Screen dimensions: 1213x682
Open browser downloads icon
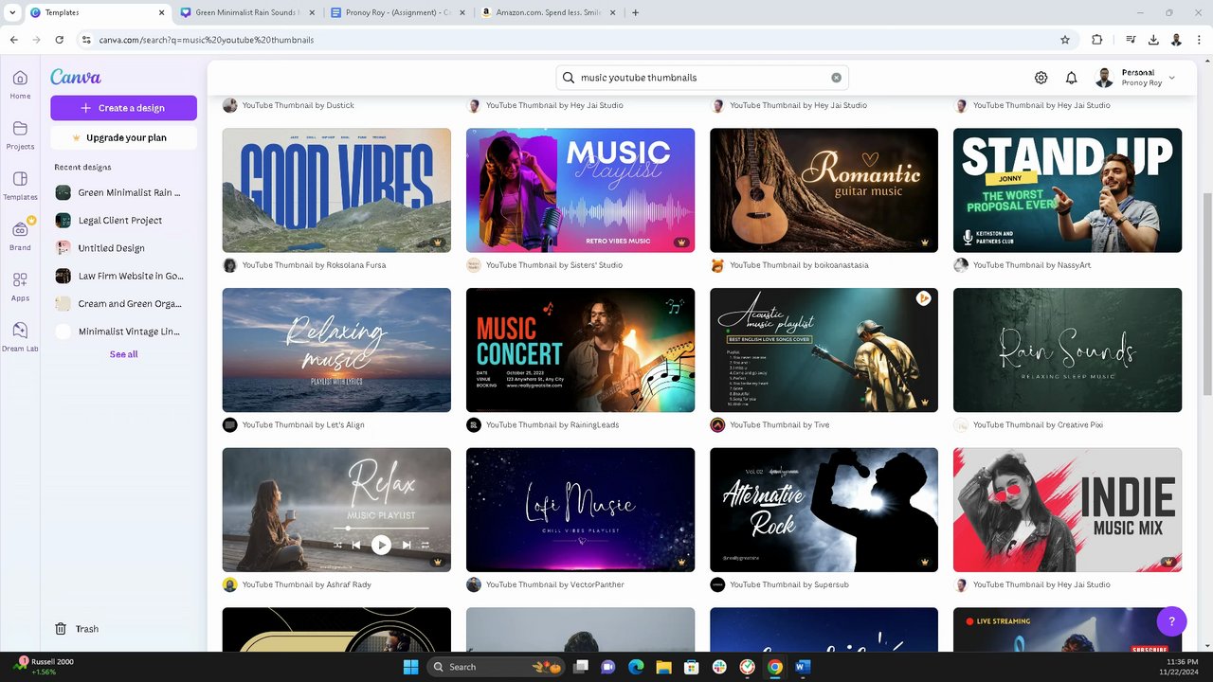pos(1153,40)
